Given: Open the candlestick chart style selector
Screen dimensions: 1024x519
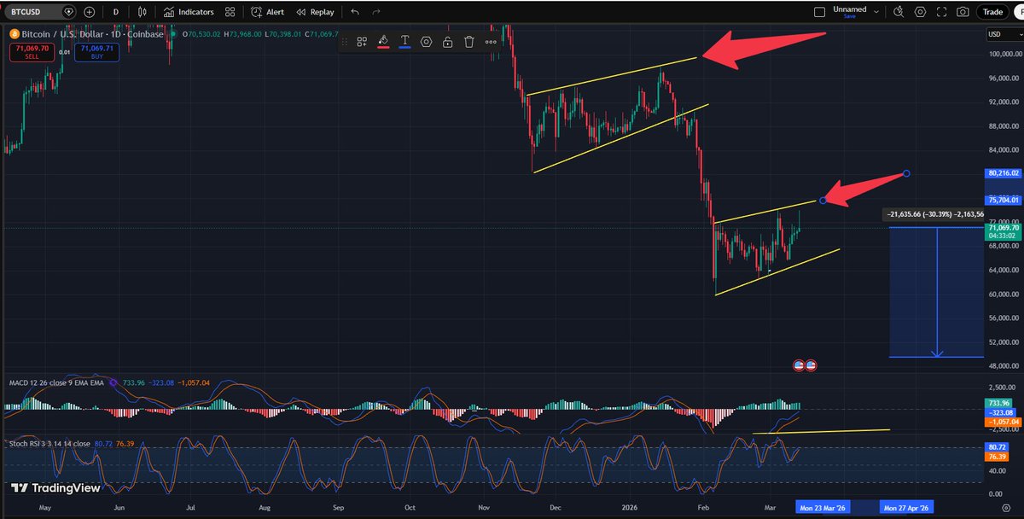Looking at the screenshot, I should (x=143, y=12).
